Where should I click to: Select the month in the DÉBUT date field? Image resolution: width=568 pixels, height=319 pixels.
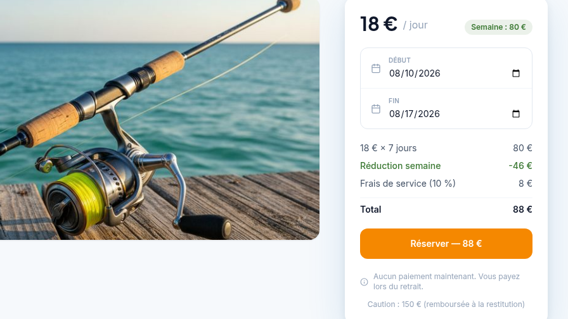click(394, 73)
